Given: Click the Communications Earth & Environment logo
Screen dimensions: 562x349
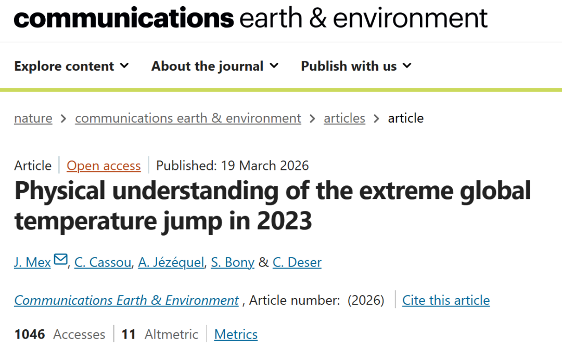Looking at the screenshot, I should (250, 18).
